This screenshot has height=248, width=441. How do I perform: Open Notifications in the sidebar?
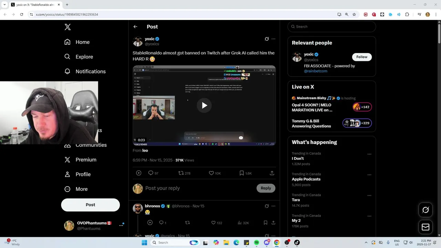(85, 71)
